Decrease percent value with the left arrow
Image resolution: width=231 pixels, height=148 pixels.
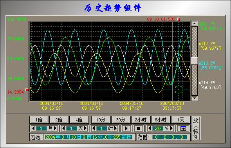click(x=150, y=128)
